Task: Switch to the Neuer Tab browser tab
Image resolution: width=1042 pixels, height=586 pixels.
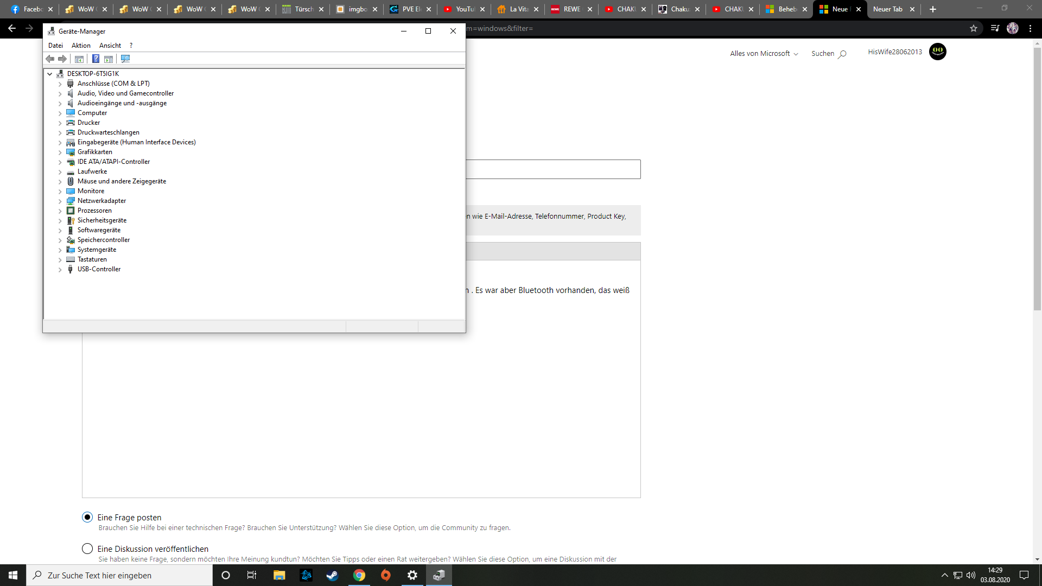Action: coord(887,9)
